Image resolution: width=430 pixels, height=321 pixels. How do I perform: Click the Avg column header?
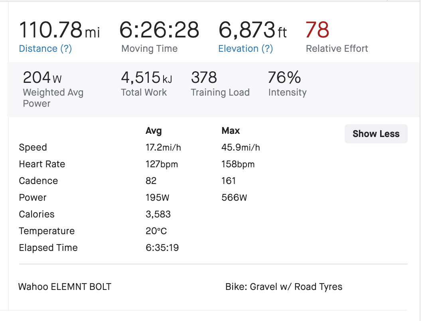click(x=154, y=131)
